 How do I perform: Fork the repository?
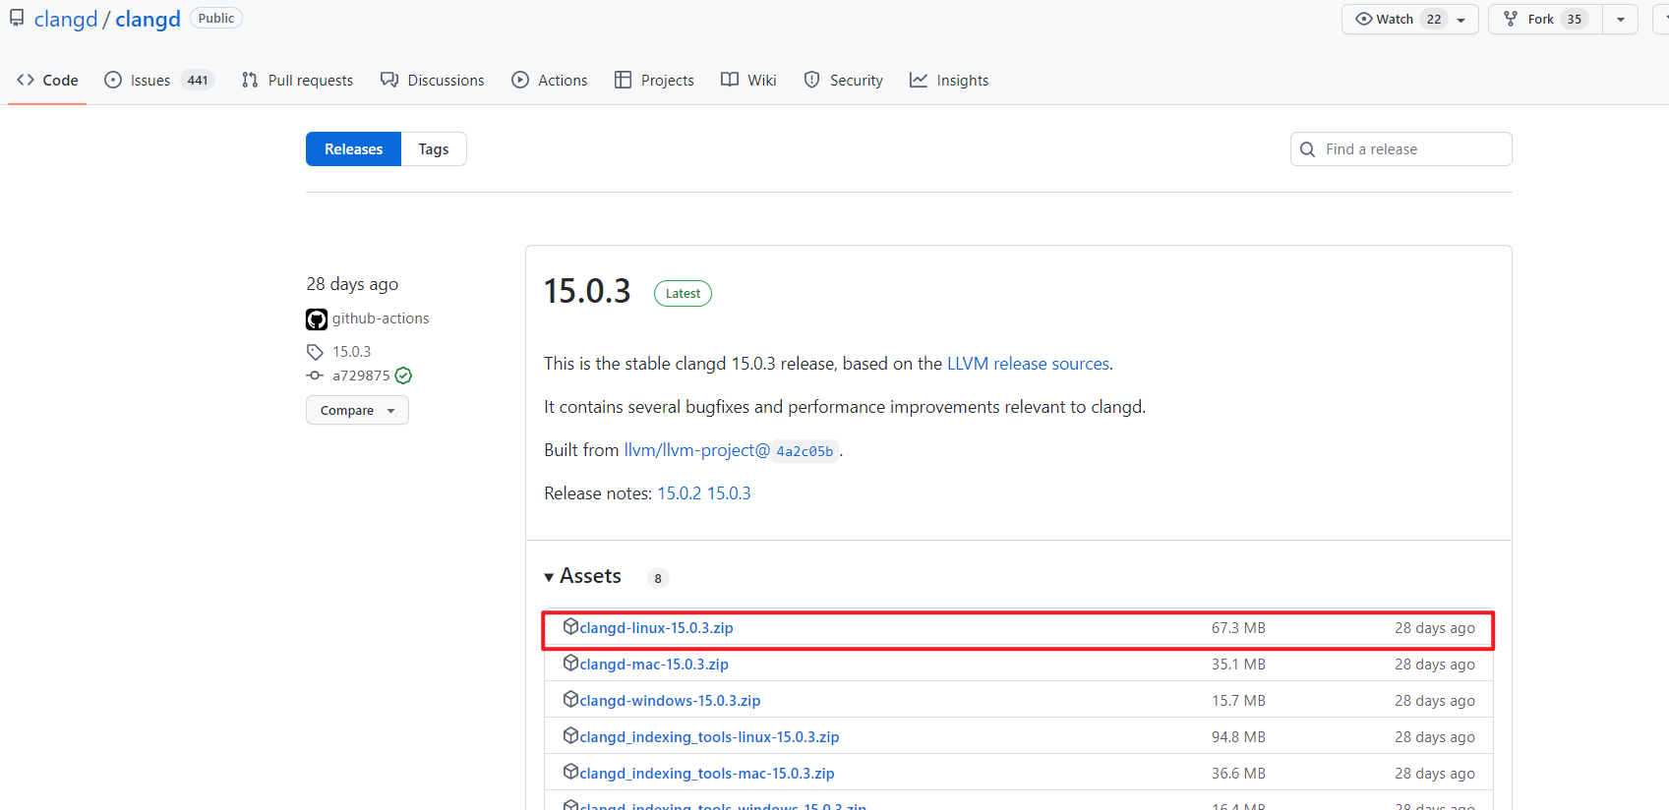1546,20
